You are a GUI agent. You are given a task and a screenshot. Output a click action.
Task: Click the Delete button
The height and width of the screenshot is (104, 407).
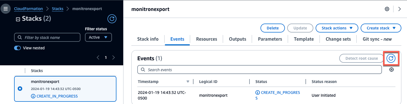point(273,28)
